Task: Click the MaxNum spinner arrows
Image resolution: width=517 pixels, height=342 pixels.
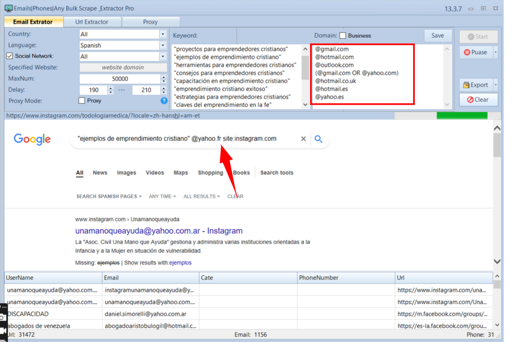Action: 163,79
